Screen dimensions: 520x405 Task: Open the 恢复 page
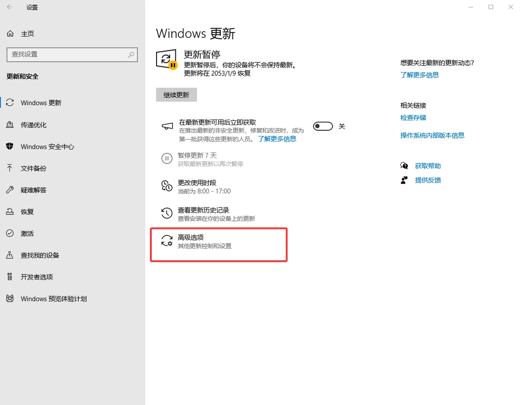pos(27,212)
